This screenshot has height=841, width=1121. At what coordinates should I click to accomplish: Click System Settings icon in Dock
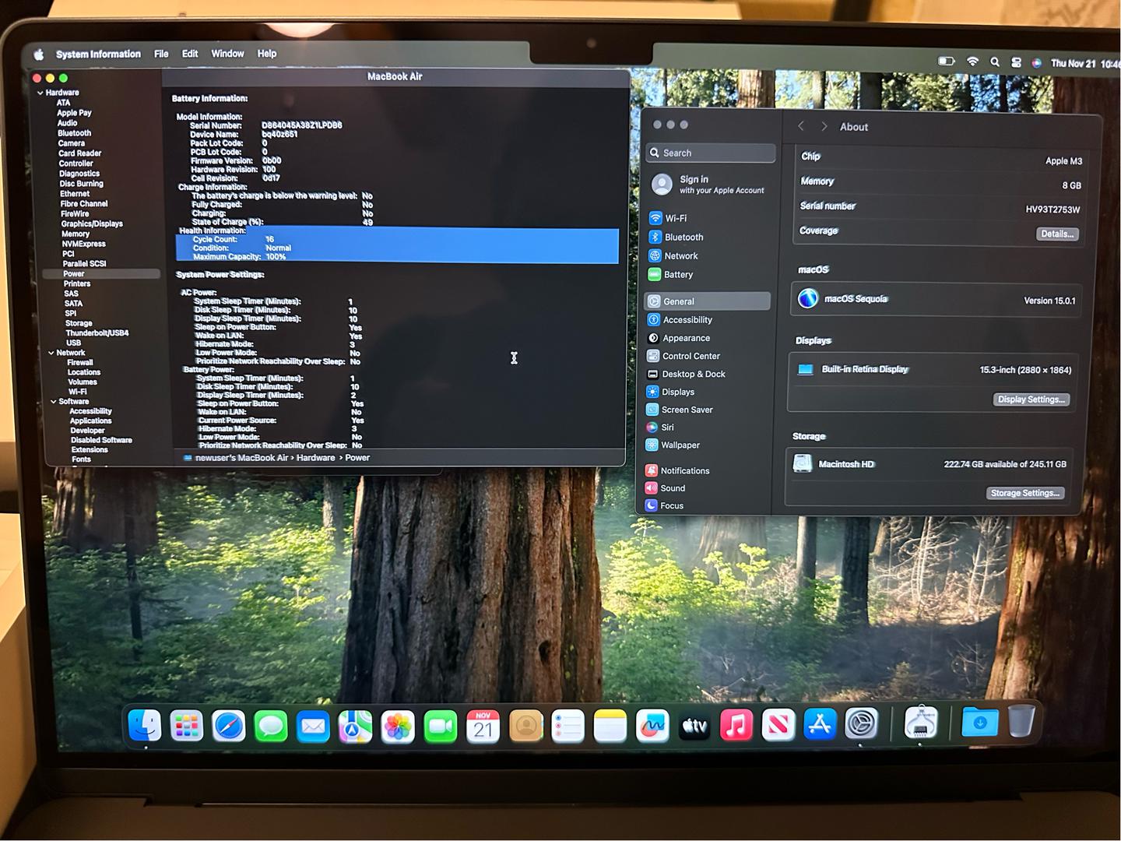click(x=862, y=724)
